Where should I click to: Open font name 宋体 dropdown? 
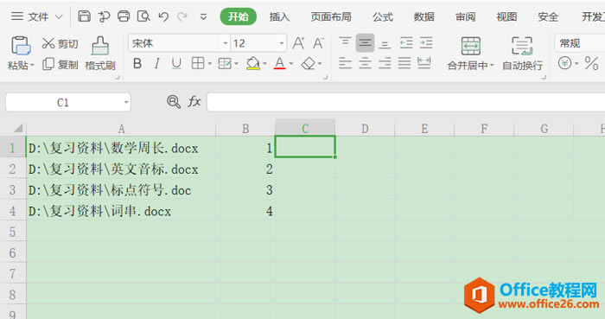coord(226,43)
